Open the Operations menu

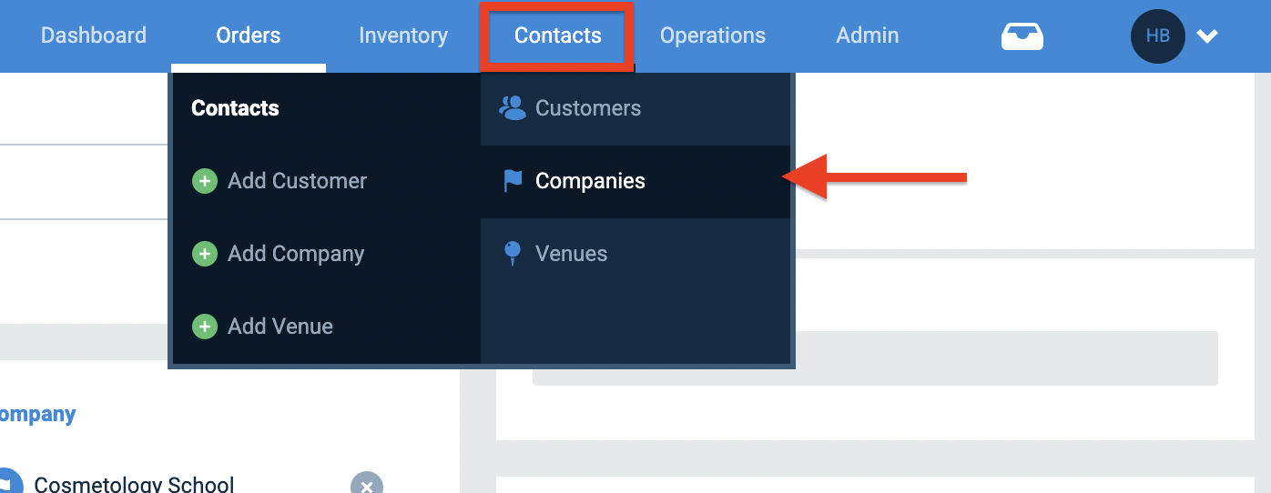[713, 36]
